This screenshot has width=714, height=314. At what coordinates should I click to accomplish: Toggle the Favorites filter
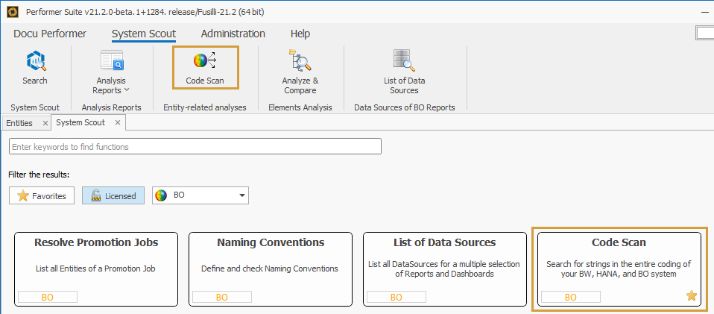coord(42,195)
